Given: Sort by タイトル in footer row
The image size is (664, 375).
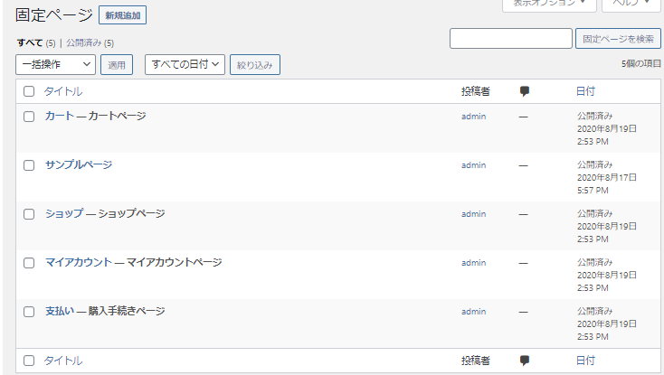Looking at the screenshot, I should 63,361.
